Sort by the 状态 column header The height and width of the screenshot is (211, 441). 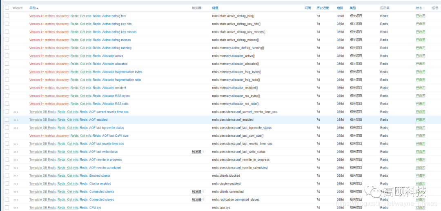(x=419, y=8)
